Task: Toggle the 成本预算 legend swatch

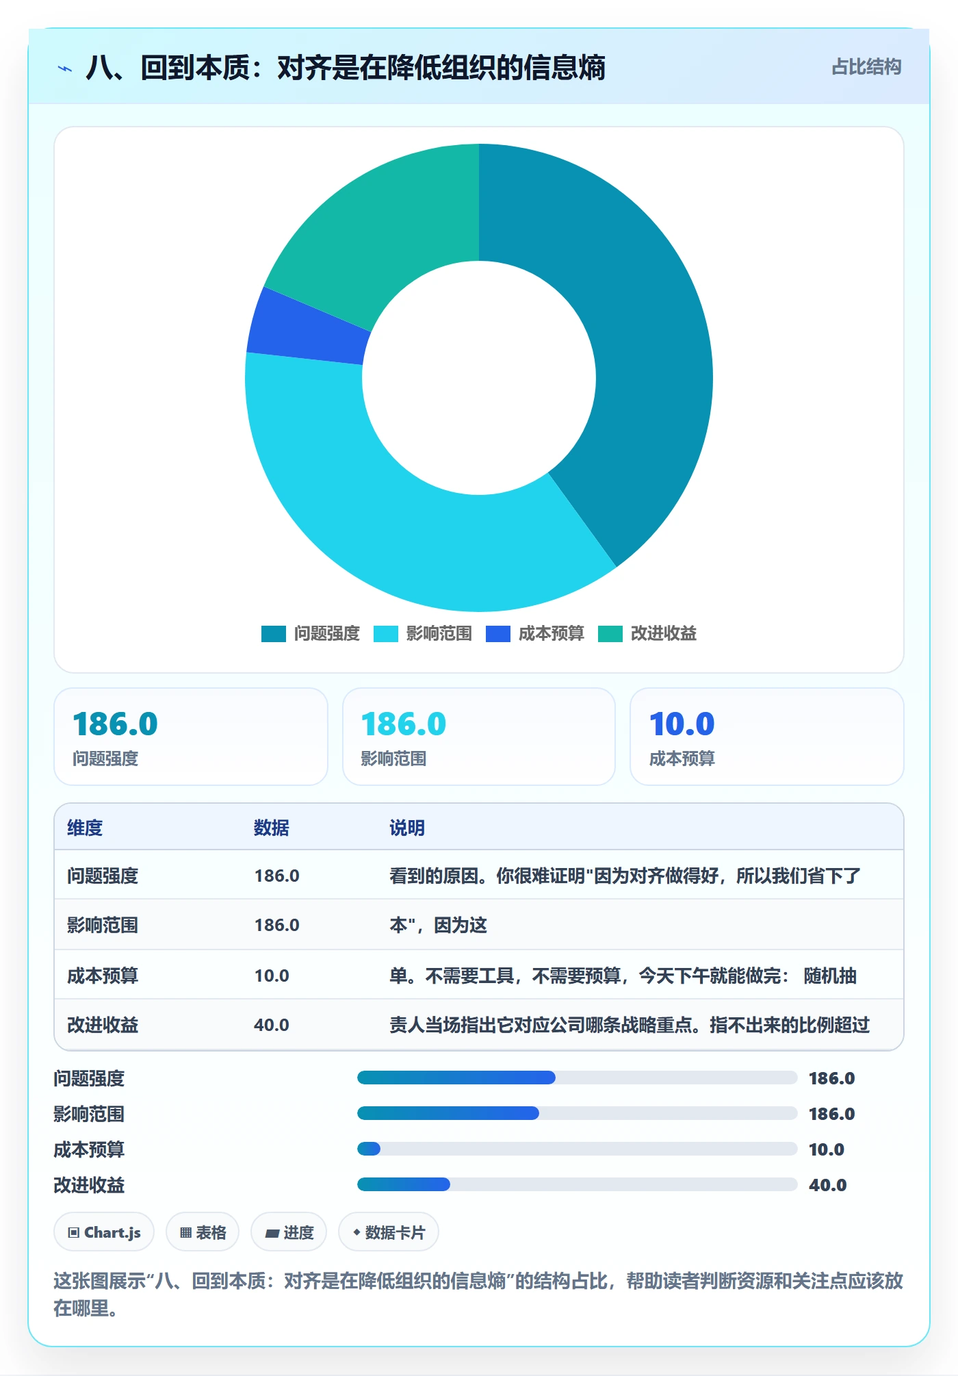Action: [x=497, y=634]
